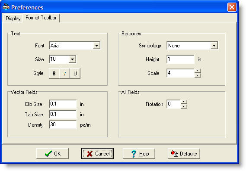Image resolution: width=246 pixels, height=171 pixels.
Task: Toggle the Bold style button
Action: pos(54,73)
